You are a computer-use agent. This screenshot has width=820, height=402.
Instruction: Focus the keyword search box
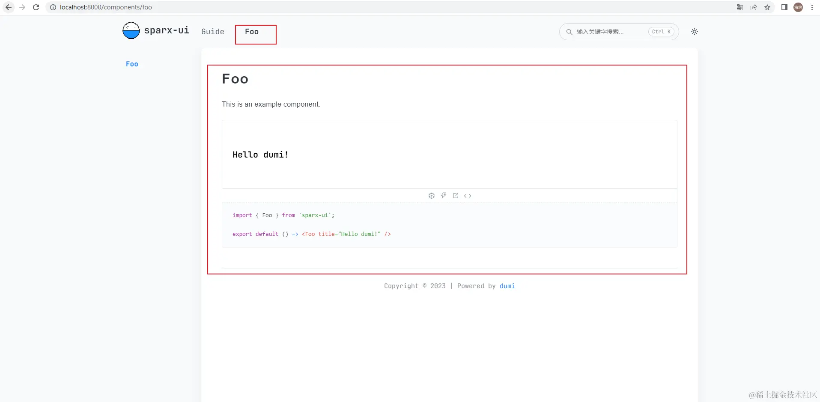tap(608, 32)
